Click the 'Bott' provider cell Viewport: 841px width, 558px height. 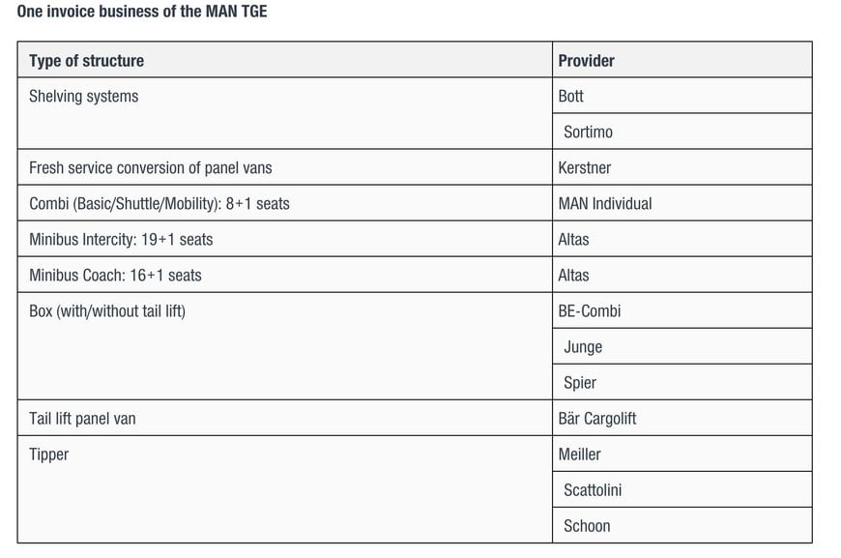(x=682, y=96)
